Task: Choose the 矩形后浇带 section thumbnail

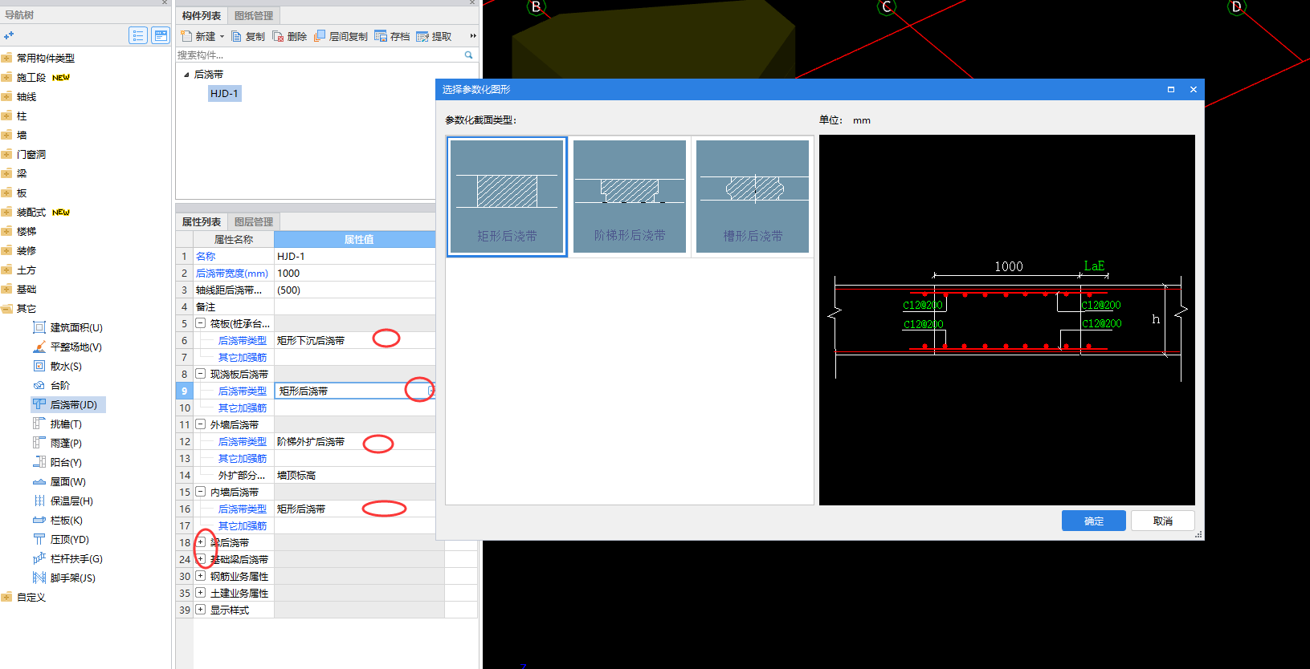Action: click(507, 197)
